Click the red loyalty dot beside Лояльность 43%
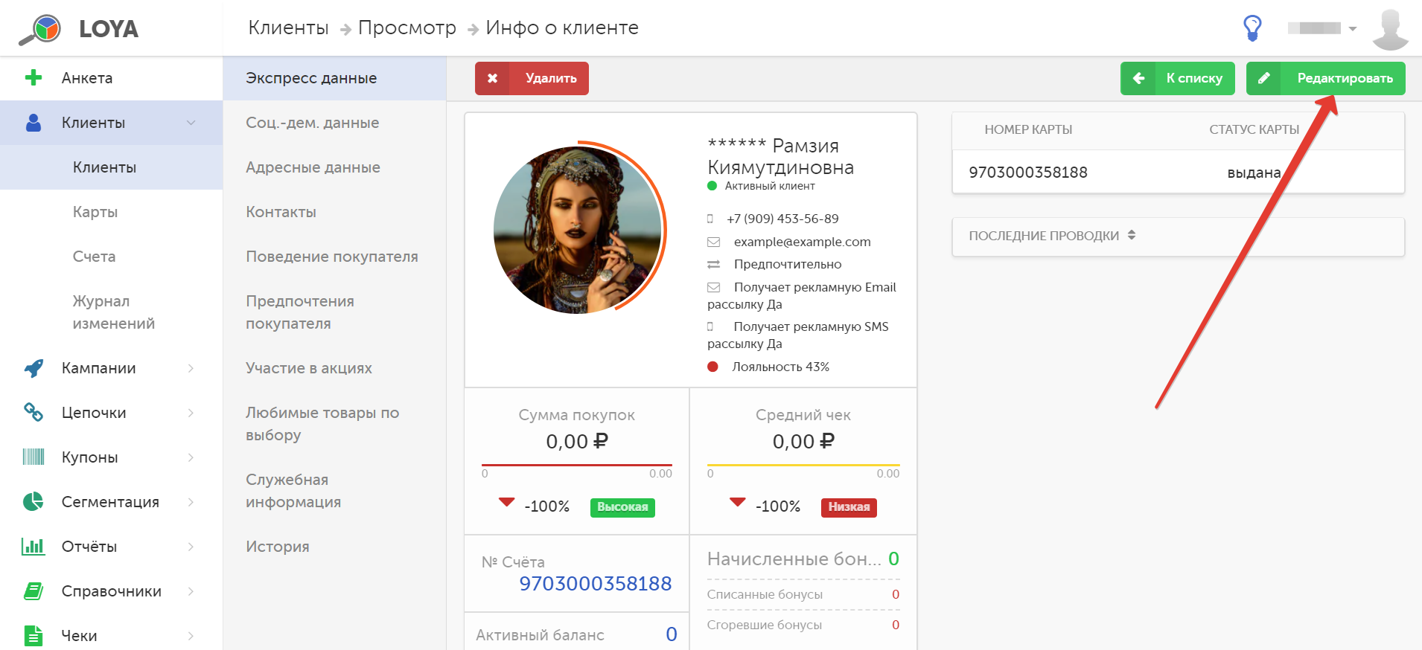Image resolution: width=1422 pixels, height=650 pixels. click(x=712, y=367)
